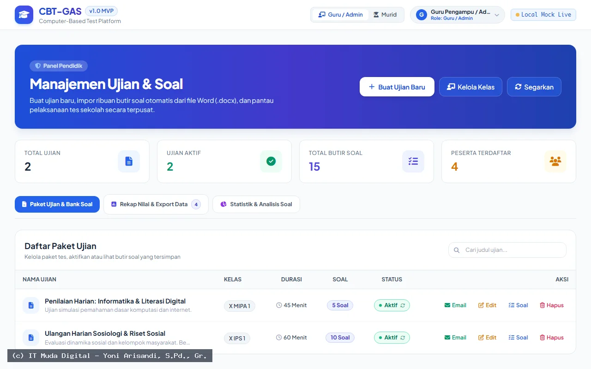Email the Informatika exam
591x369 pixels.
pos(455,305)
